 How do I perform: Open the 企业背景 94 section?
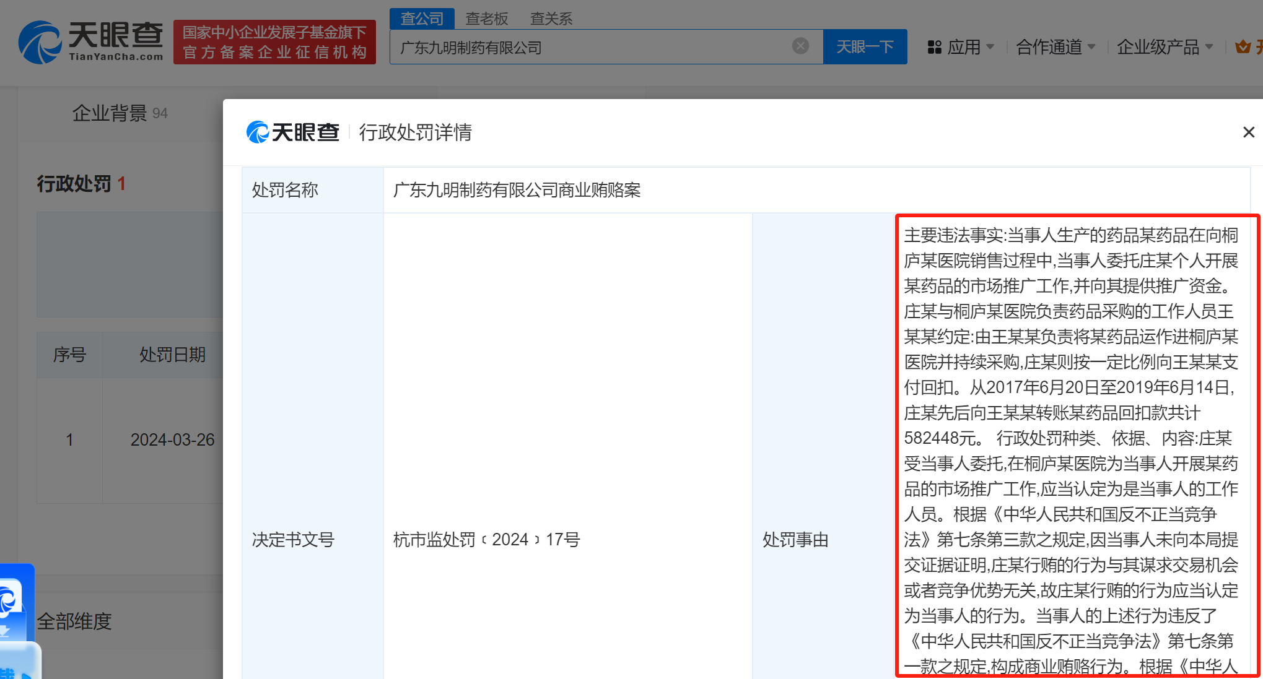tap(120, 113)
